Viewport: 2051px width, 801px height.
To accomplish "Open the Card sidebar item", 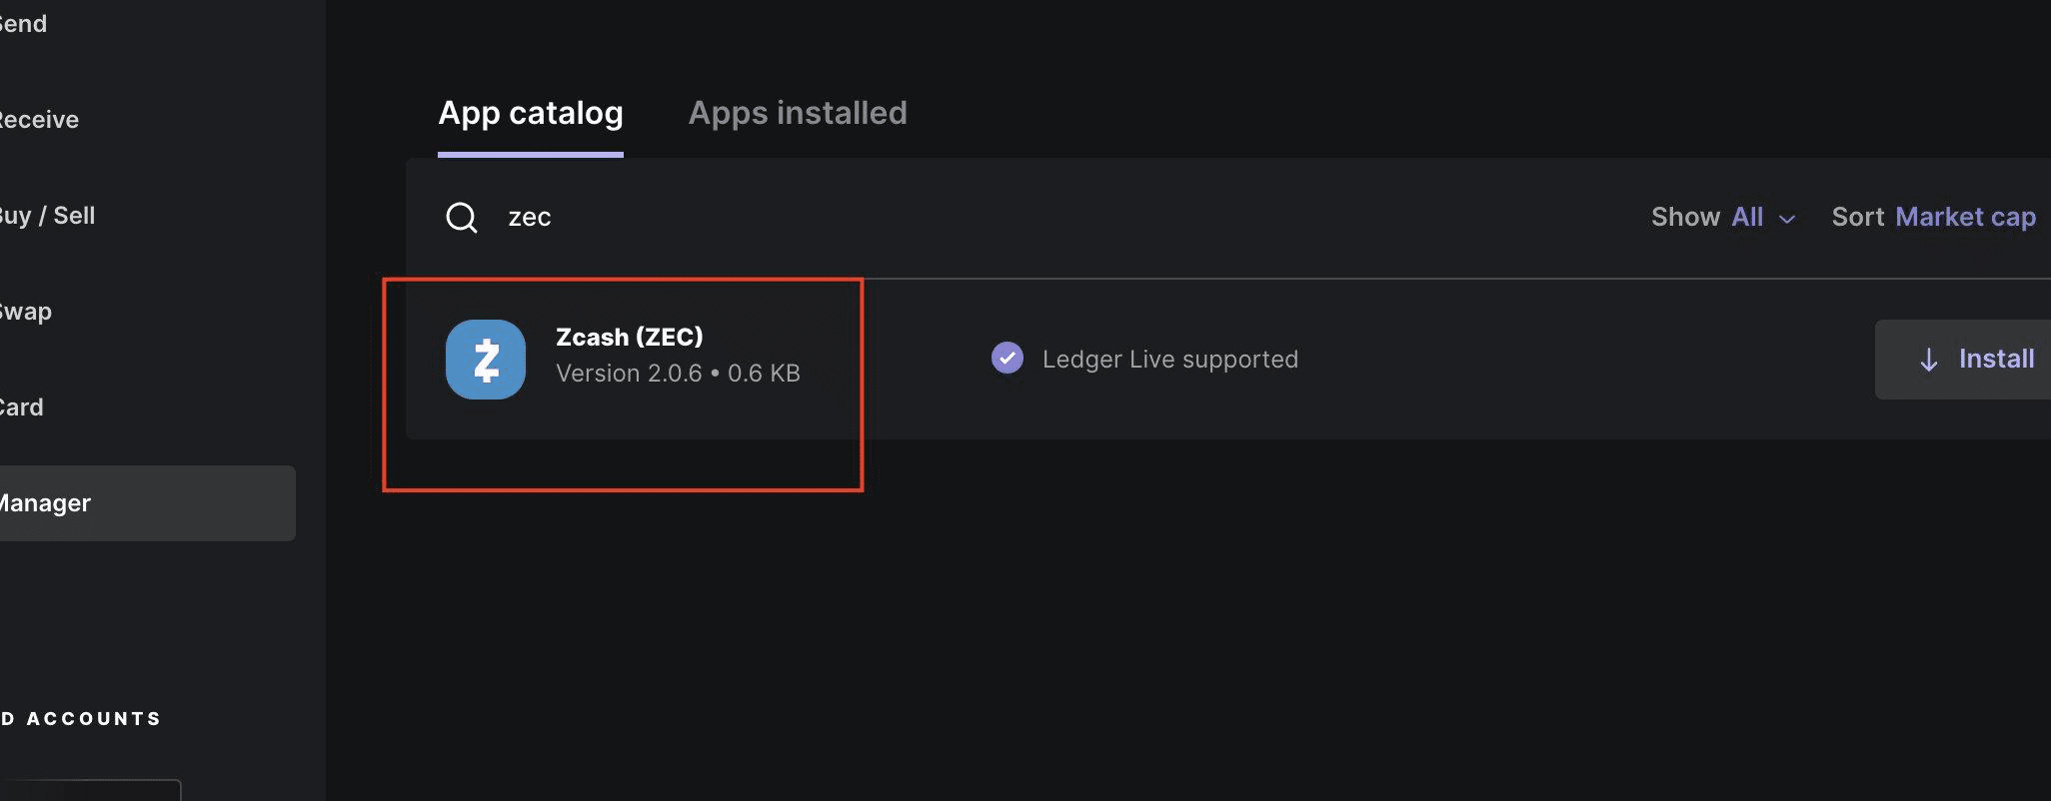I will tap(22, 407).
